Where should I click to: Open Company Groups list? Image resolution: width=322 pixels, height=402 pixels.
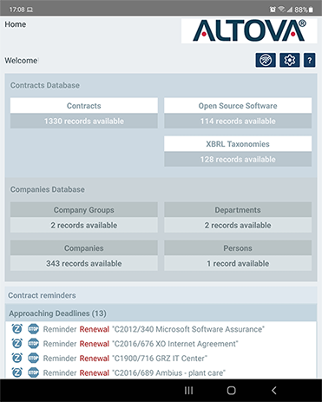[84, 209]
